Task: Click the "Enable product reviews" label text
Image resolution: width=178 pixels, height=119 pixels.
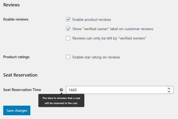Action: pos(92,19)
